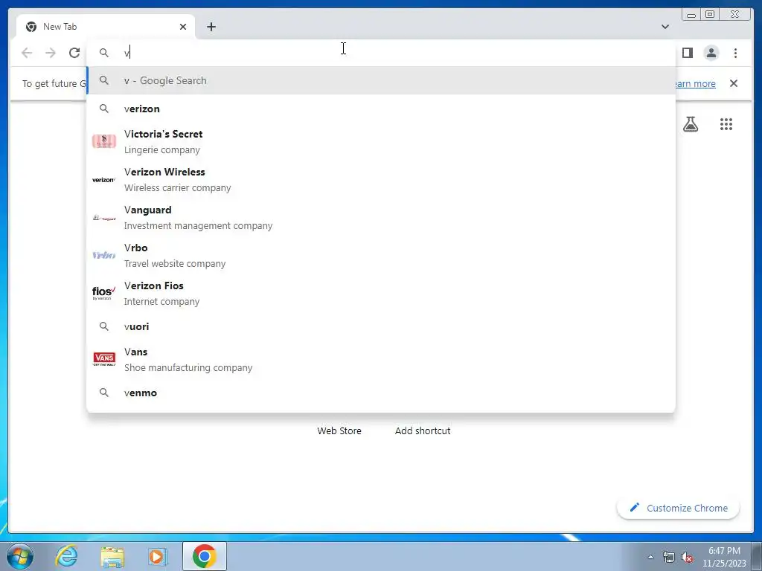Screen dimensions: 762x571
Task: Open a new tab with plus button
Action: pos(211,27)
